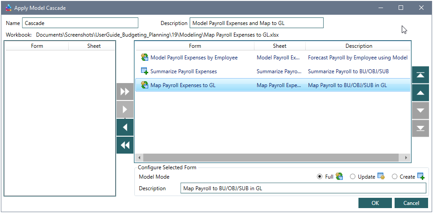The height and width of the screenshot is (213, 433).
Task: Move selected form to bottom of list
Action: pos(420,128)
